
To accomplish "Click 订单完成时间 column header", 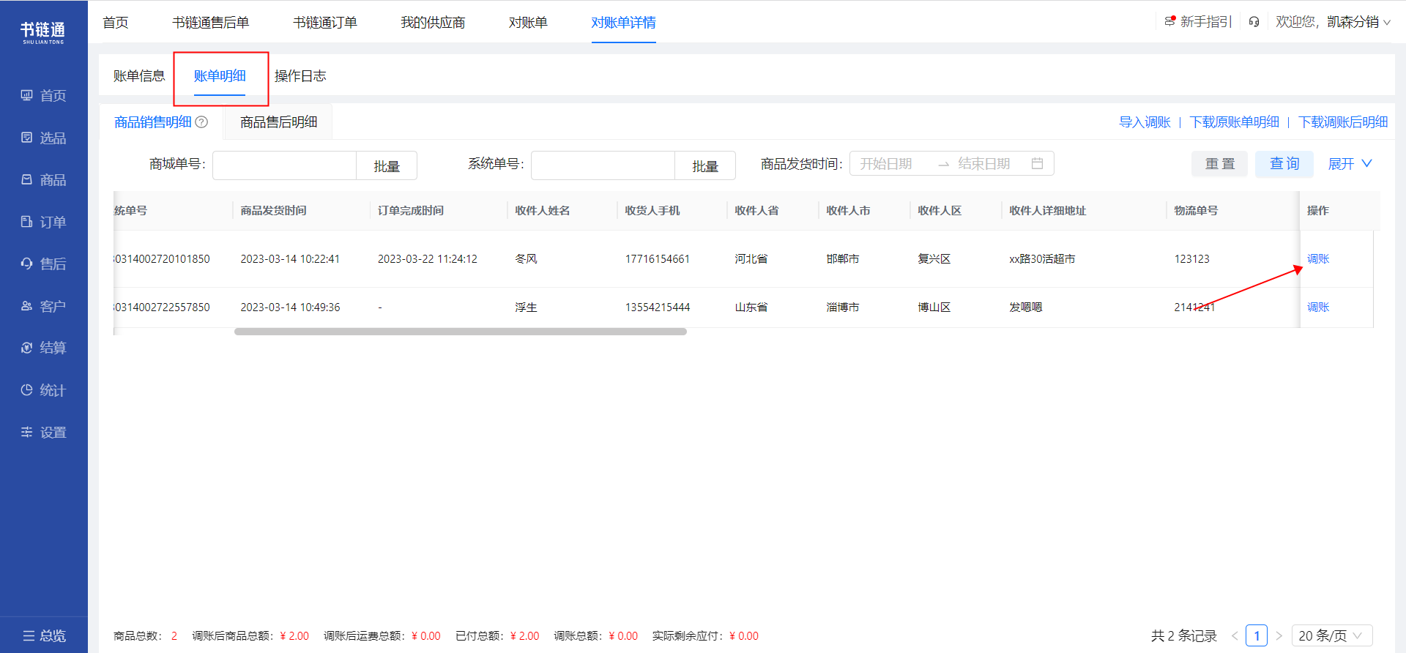I will pos(411,211).
